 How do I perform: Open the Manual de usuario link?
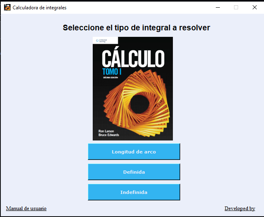click(26, 208)
